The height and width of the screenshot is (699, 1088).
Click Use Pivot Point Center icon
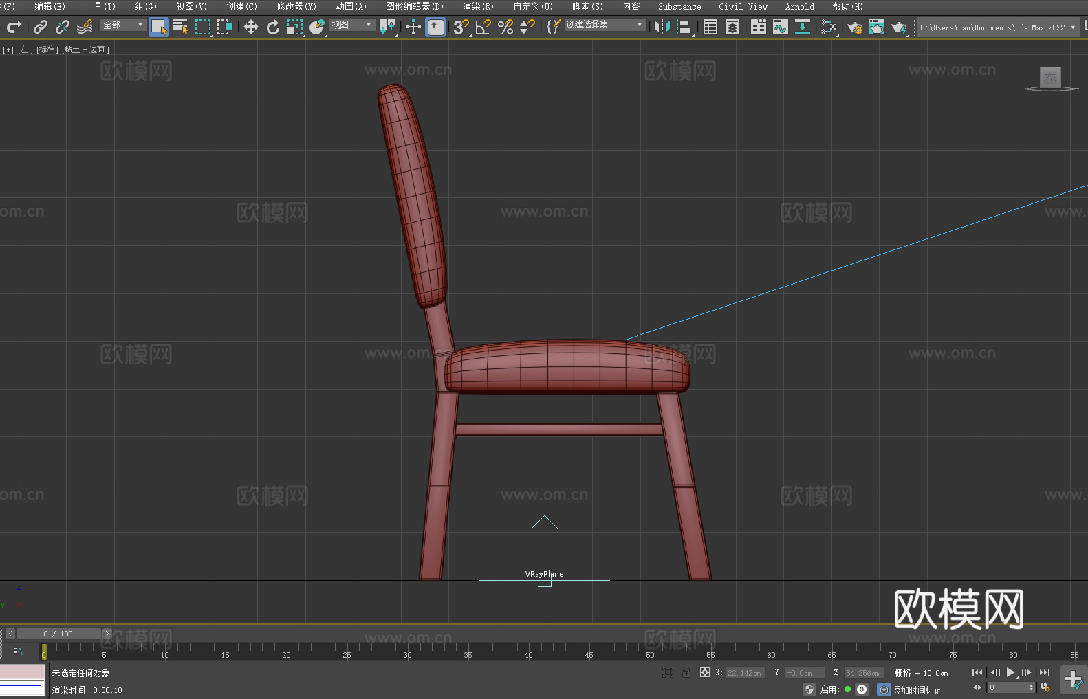tap(387, 27)
